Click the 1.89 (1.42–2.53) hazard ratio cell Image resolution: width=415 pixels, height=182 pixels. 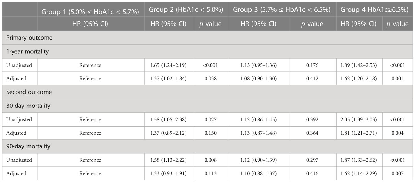point(359,65)
